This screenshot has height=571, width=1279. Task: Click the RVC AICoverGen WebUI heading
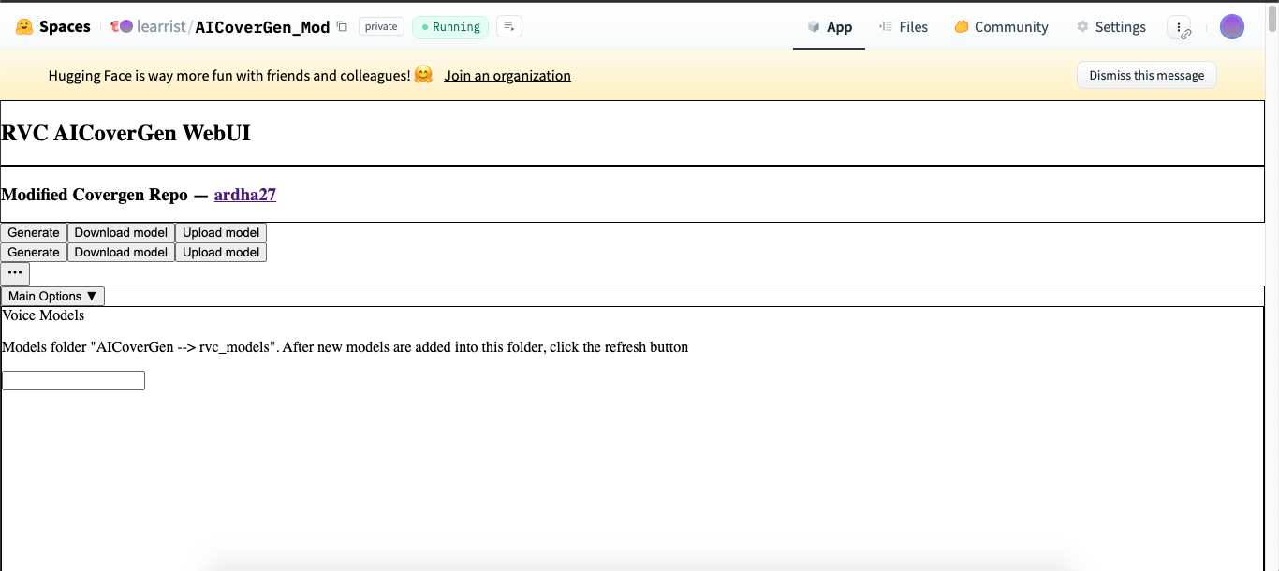pyautogui.click(x=126, y=133)
